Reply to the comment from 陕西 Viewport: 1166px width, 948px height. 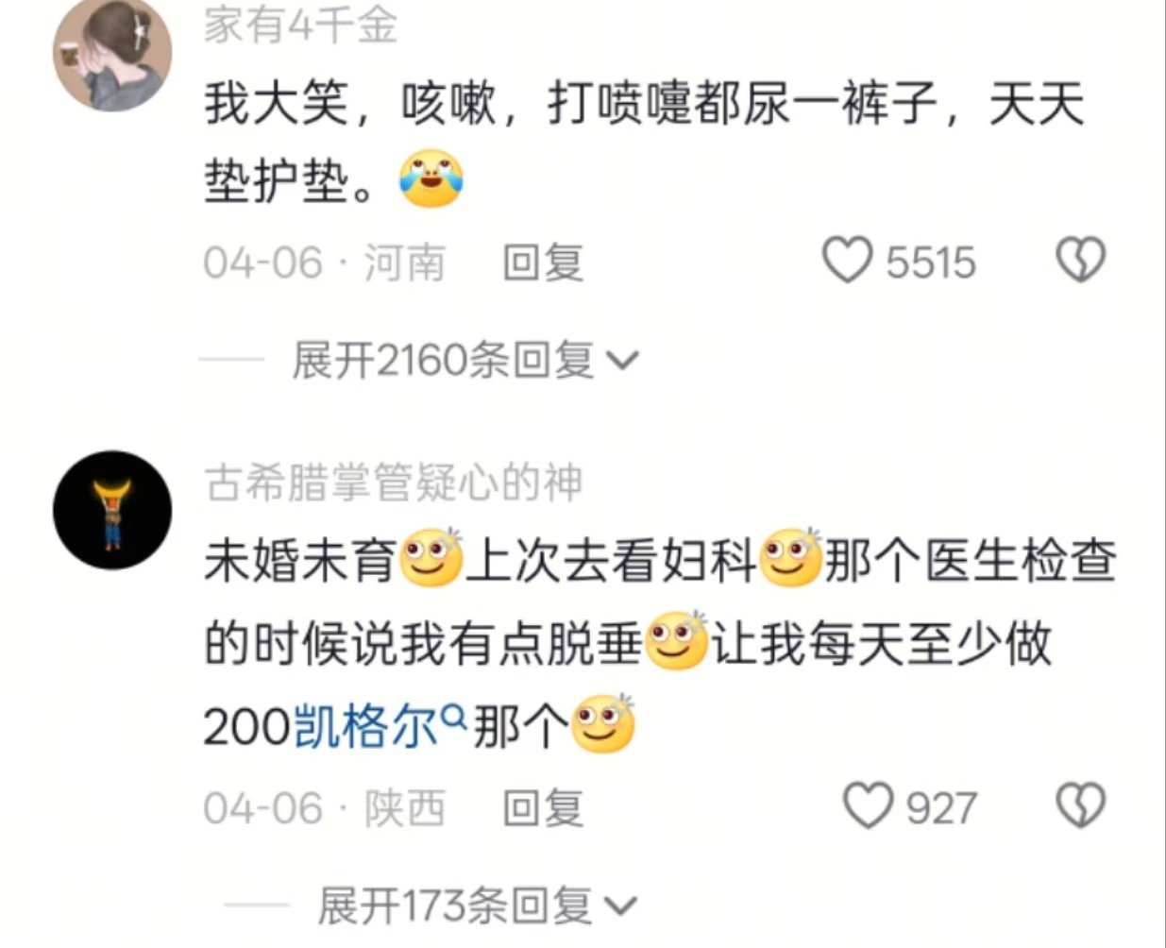click(x=543, y=809)
